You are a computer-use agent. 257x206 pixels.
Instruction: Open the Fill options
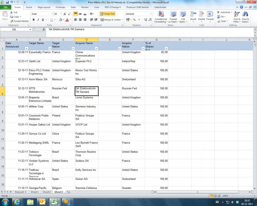coord(221,17)
